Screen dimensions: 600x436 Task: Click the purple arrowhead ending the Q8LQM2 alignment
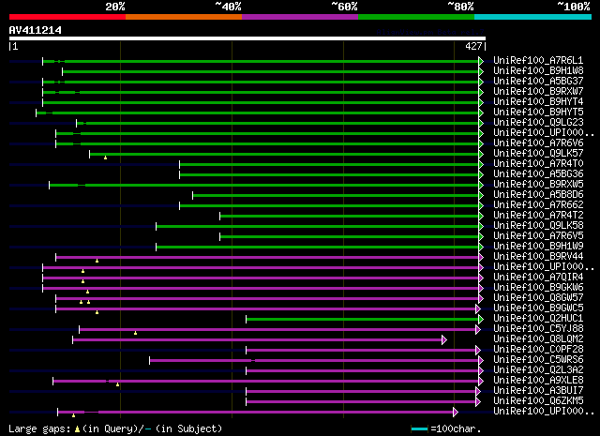click(x=444, y=340)
